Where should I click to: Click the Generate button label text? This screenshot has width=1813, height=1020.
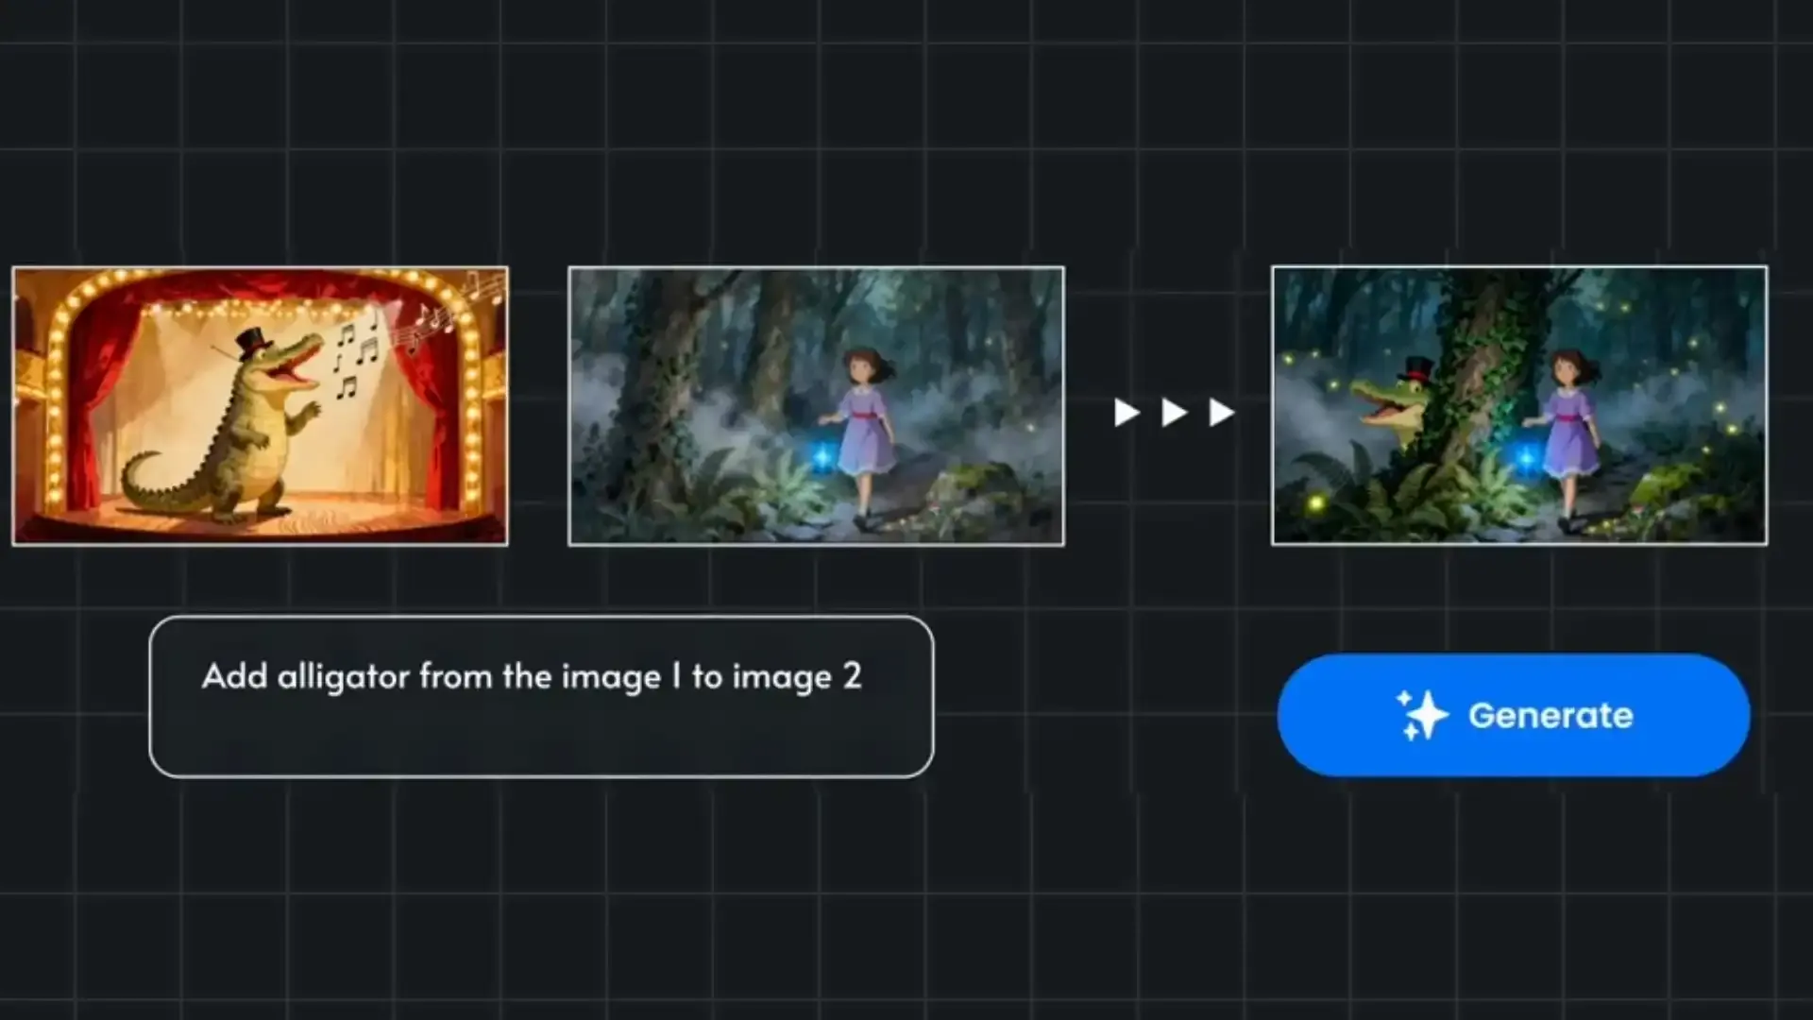coord(1550,716)
